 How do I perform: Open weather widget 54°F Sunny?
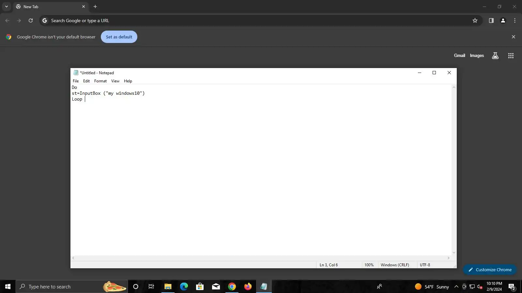click(432, 286)
